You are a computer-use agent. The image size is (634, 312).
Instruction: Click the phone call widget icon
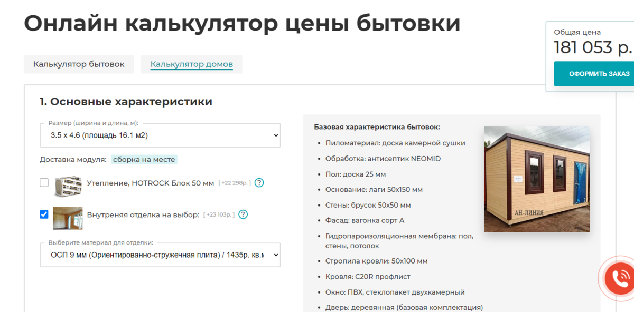[x=620, y=278]
